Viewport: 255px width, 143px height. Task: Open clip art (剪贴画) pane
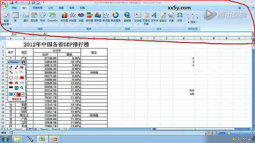point(34,17)
